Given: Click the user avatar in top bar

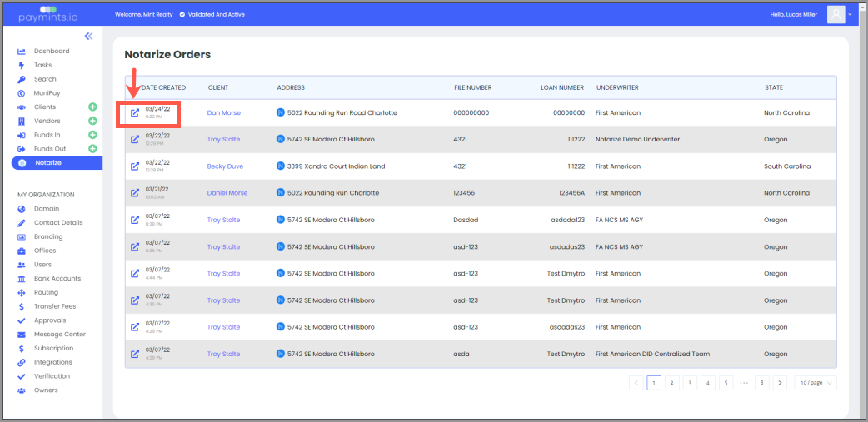Looking at the screenshot, I should pyautogui.click(x=836, y=14).
